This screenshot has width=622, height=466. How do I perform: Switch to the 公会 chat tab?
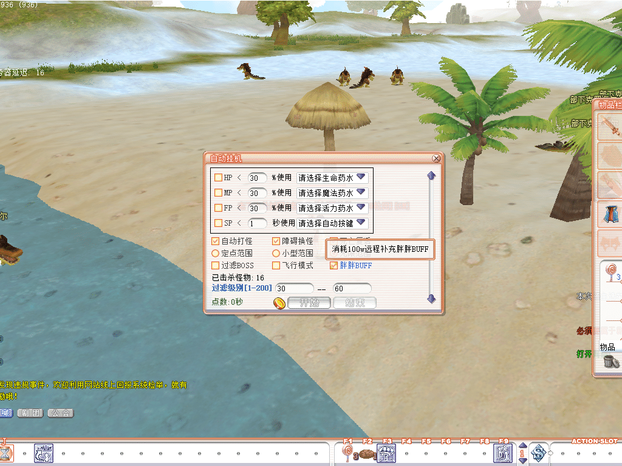pyautogui.click(x=60, y=413)
